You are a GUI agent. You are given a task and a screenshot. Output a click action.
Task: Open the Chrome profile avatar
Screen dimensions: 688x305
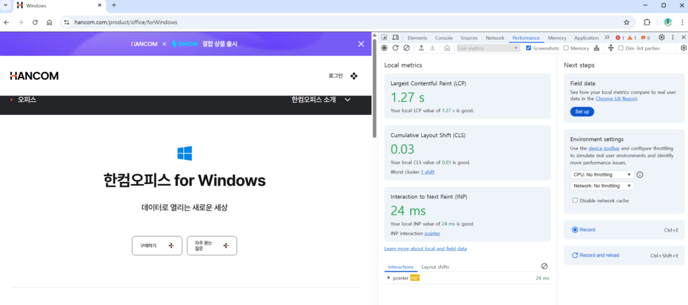(x=668, y=22)
